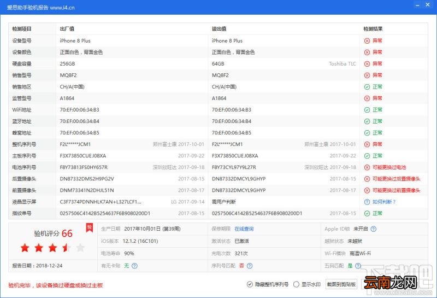Open the 如何判断？ help link
The height and width of the screenshot is (298, 437).
pyautogui.click(x=384, y=202)
